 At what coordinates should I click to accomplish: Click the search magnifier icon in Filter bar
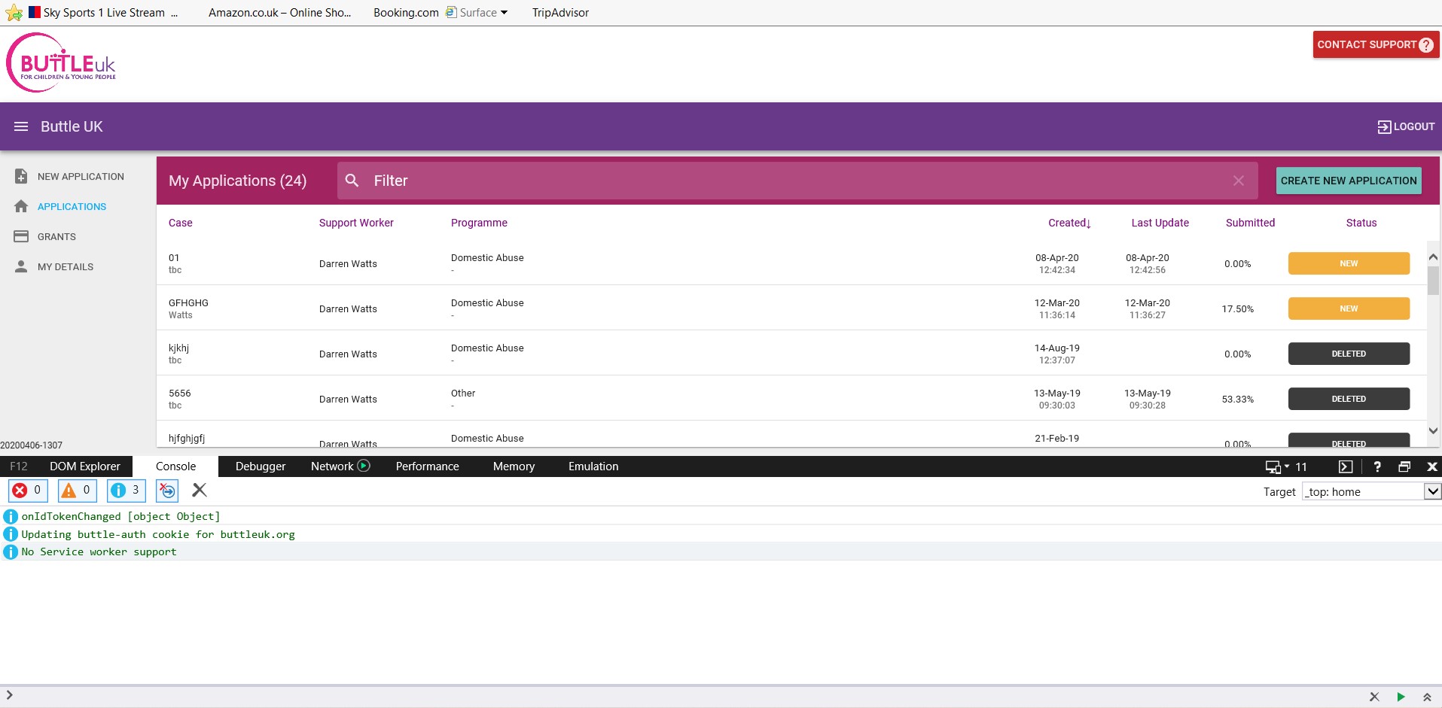pos(352,181)
